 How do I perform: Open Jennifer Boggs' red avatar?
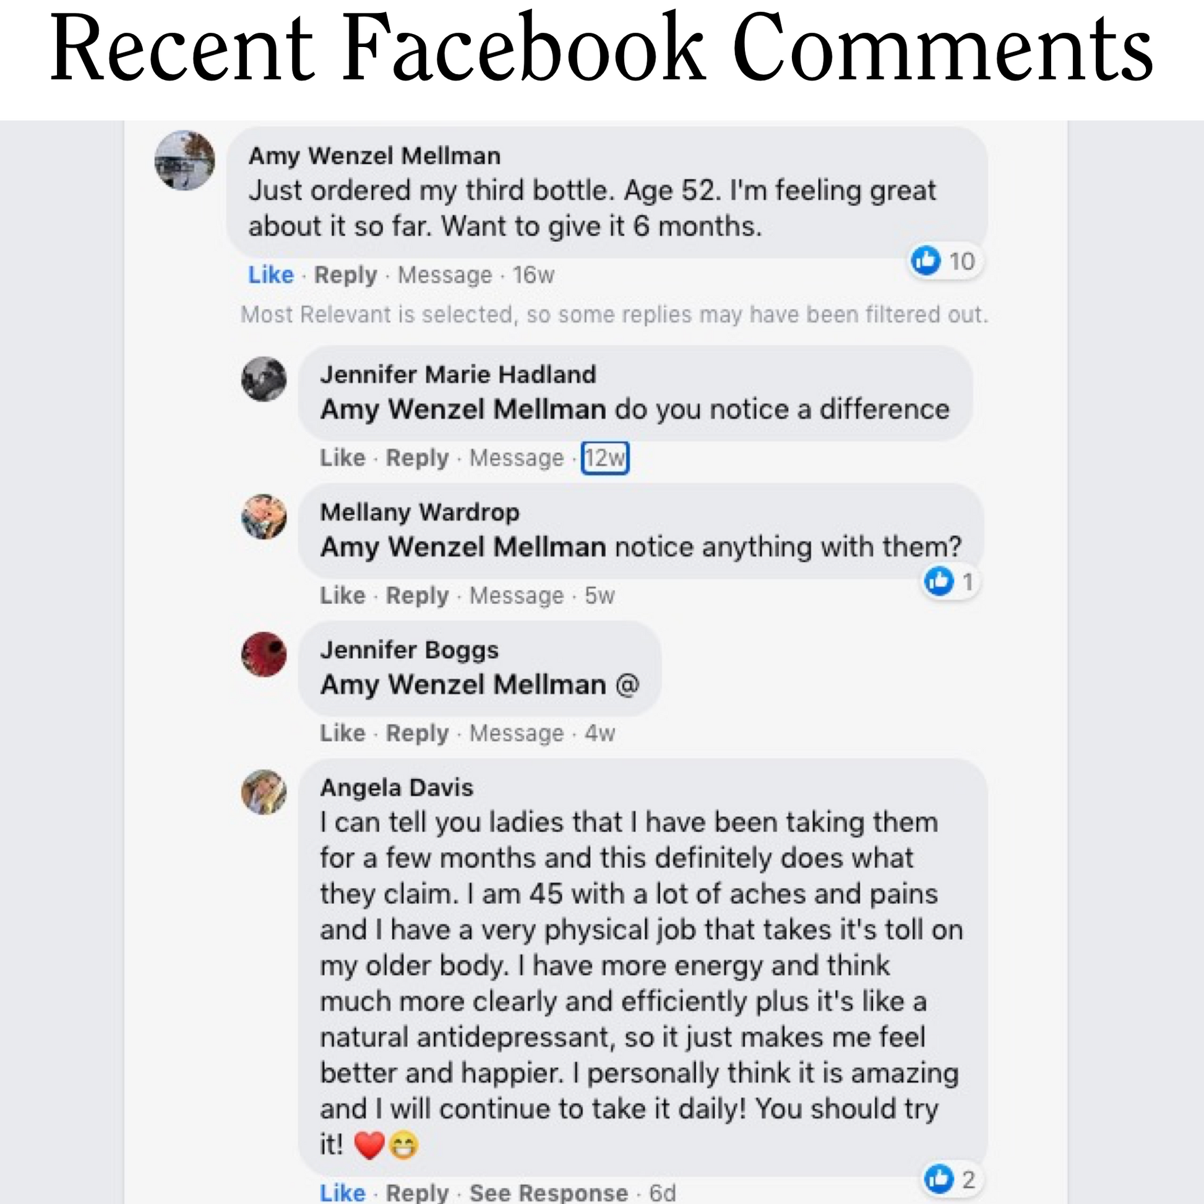264,655
